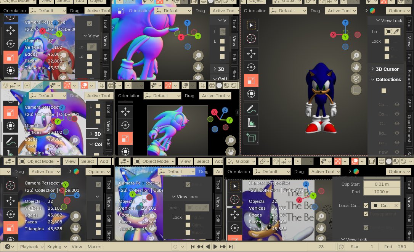Screen dimensions: 414x252
Task: Open Orientation Default dropdown above standing Sonic
Action: [288, 11]
